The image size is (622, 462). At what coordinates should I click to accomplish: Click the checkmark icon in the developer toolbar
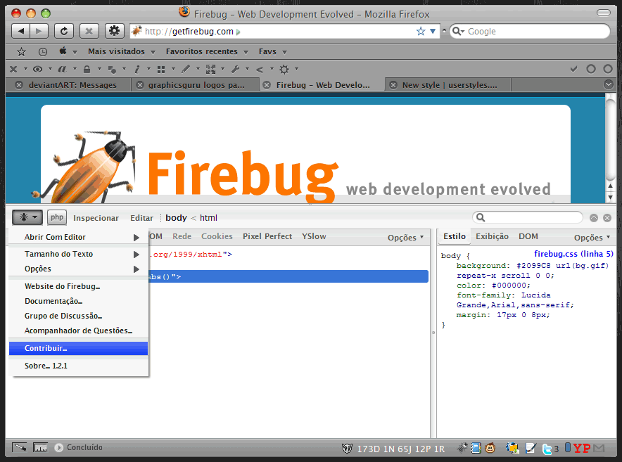(x=573, y=70)
